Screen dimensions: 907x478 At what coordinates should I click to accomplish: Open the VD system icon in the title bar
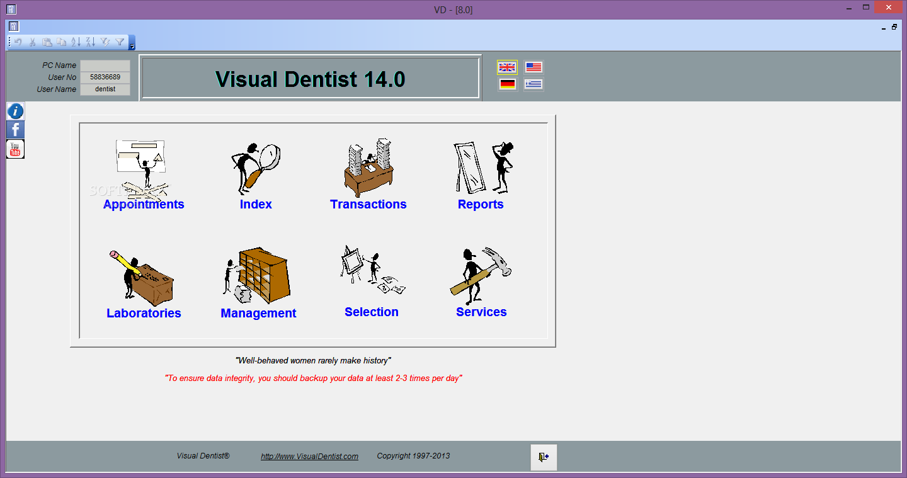coord(11,9)
